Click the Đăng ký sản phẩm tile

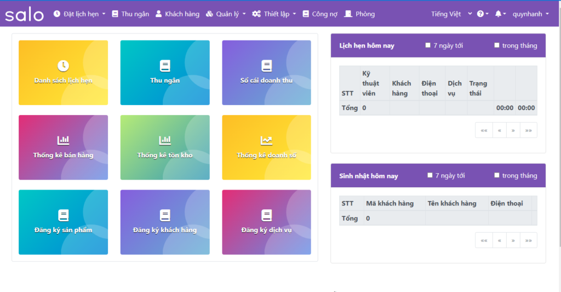point(64,222)
